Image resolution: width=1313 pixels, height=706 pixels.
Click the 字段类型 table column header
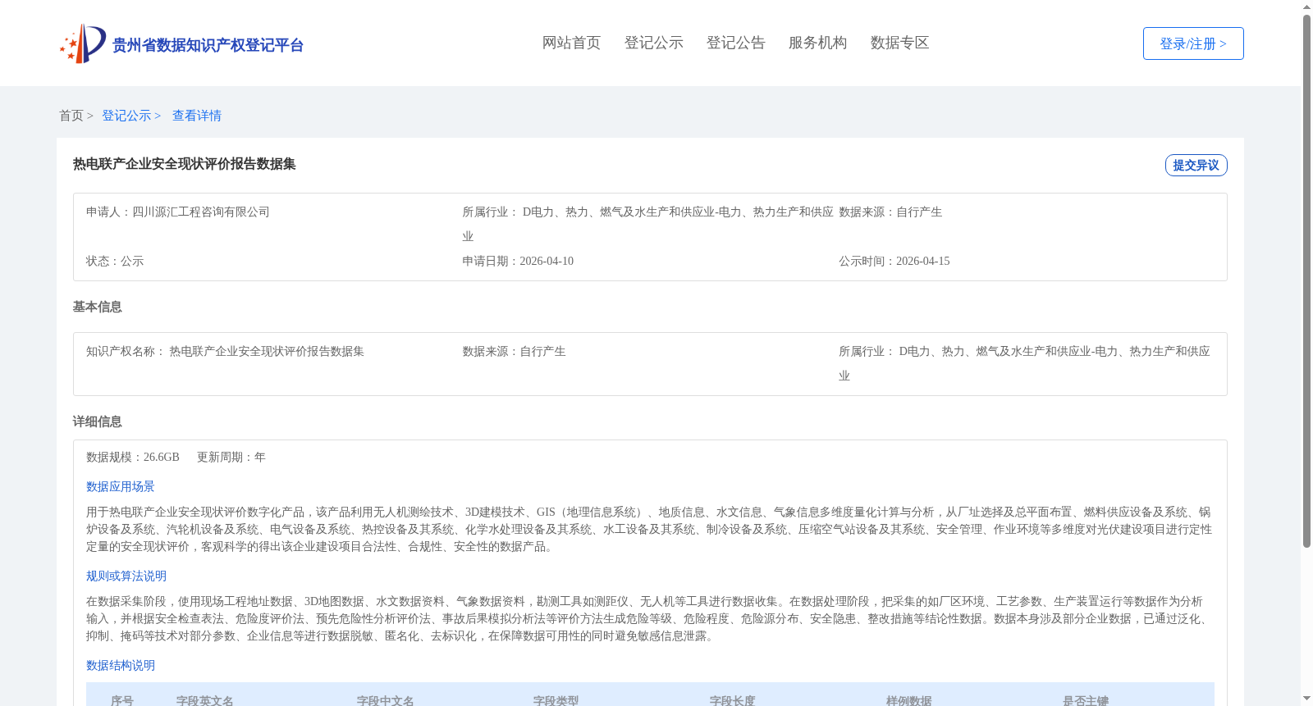tap(556, 700)
